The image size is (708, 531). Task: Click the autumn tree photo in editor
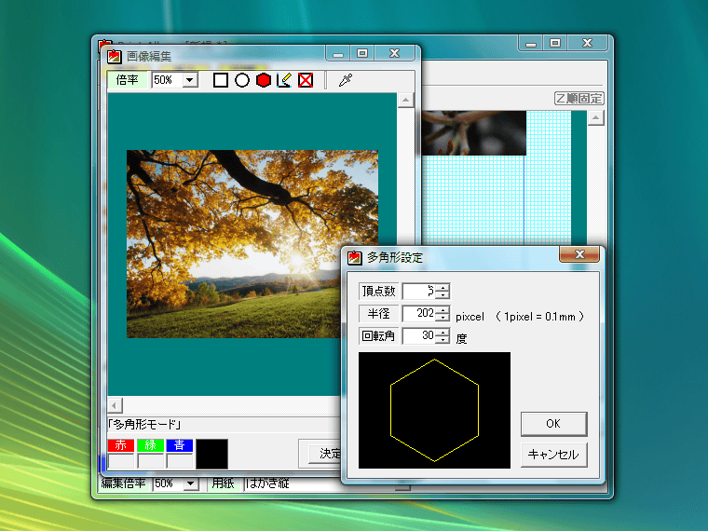click(x=252, y=244)
